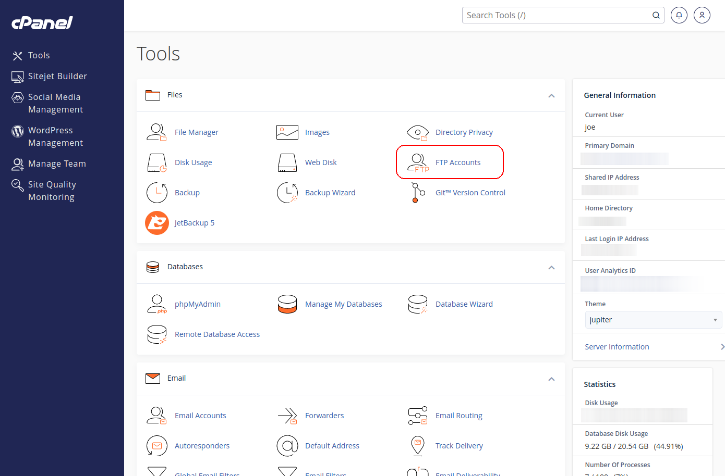Open notifications bell icon

[x=679, y=15]
